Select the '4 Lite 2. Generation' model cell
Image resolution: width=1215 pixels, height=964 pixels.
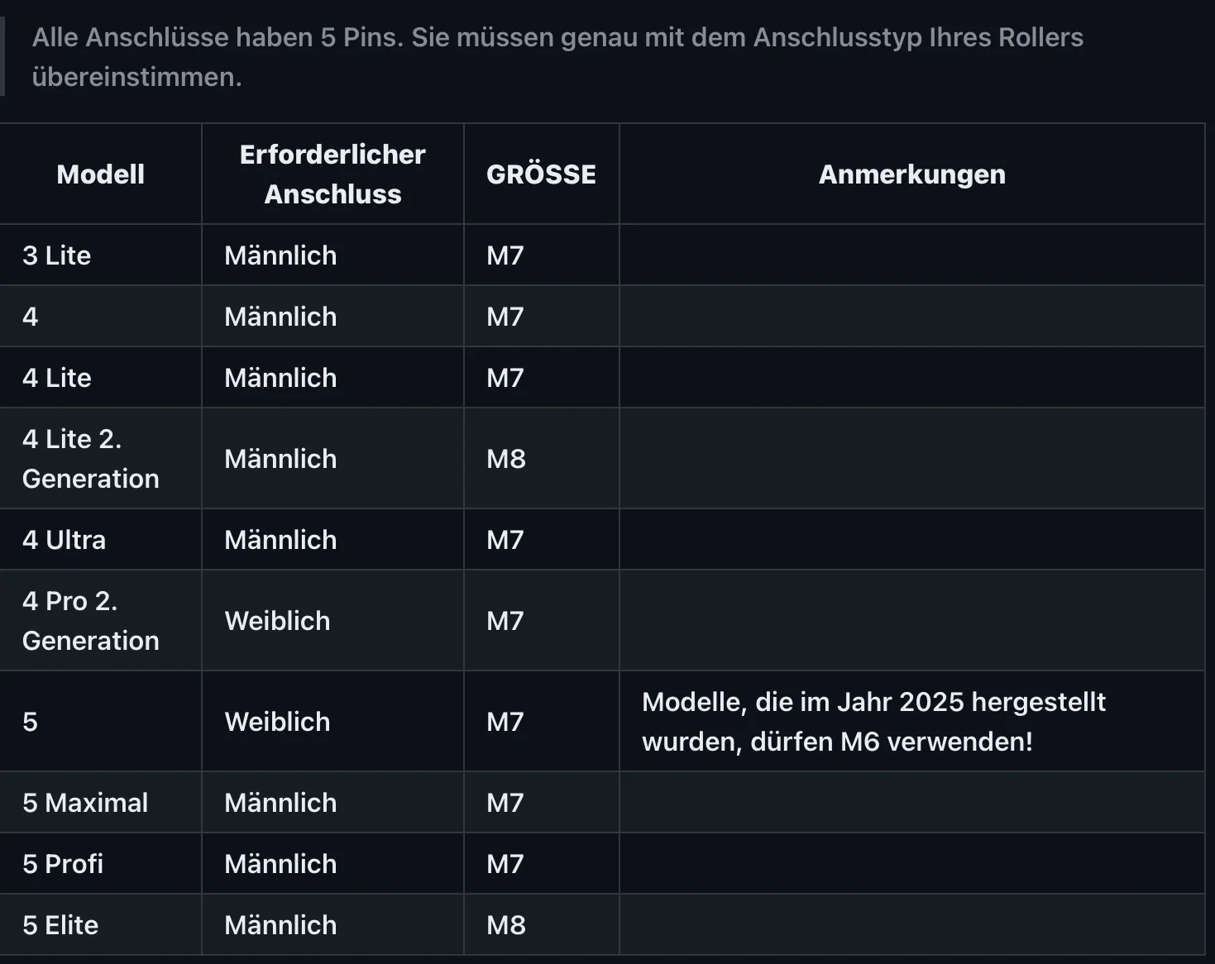pyautogui.click(x=90, y=459)
